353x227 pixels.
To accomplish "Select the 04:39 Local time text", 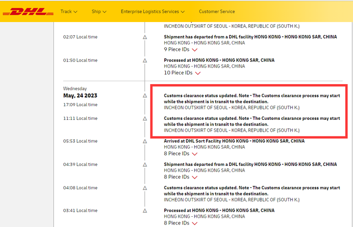I will 80,164.
